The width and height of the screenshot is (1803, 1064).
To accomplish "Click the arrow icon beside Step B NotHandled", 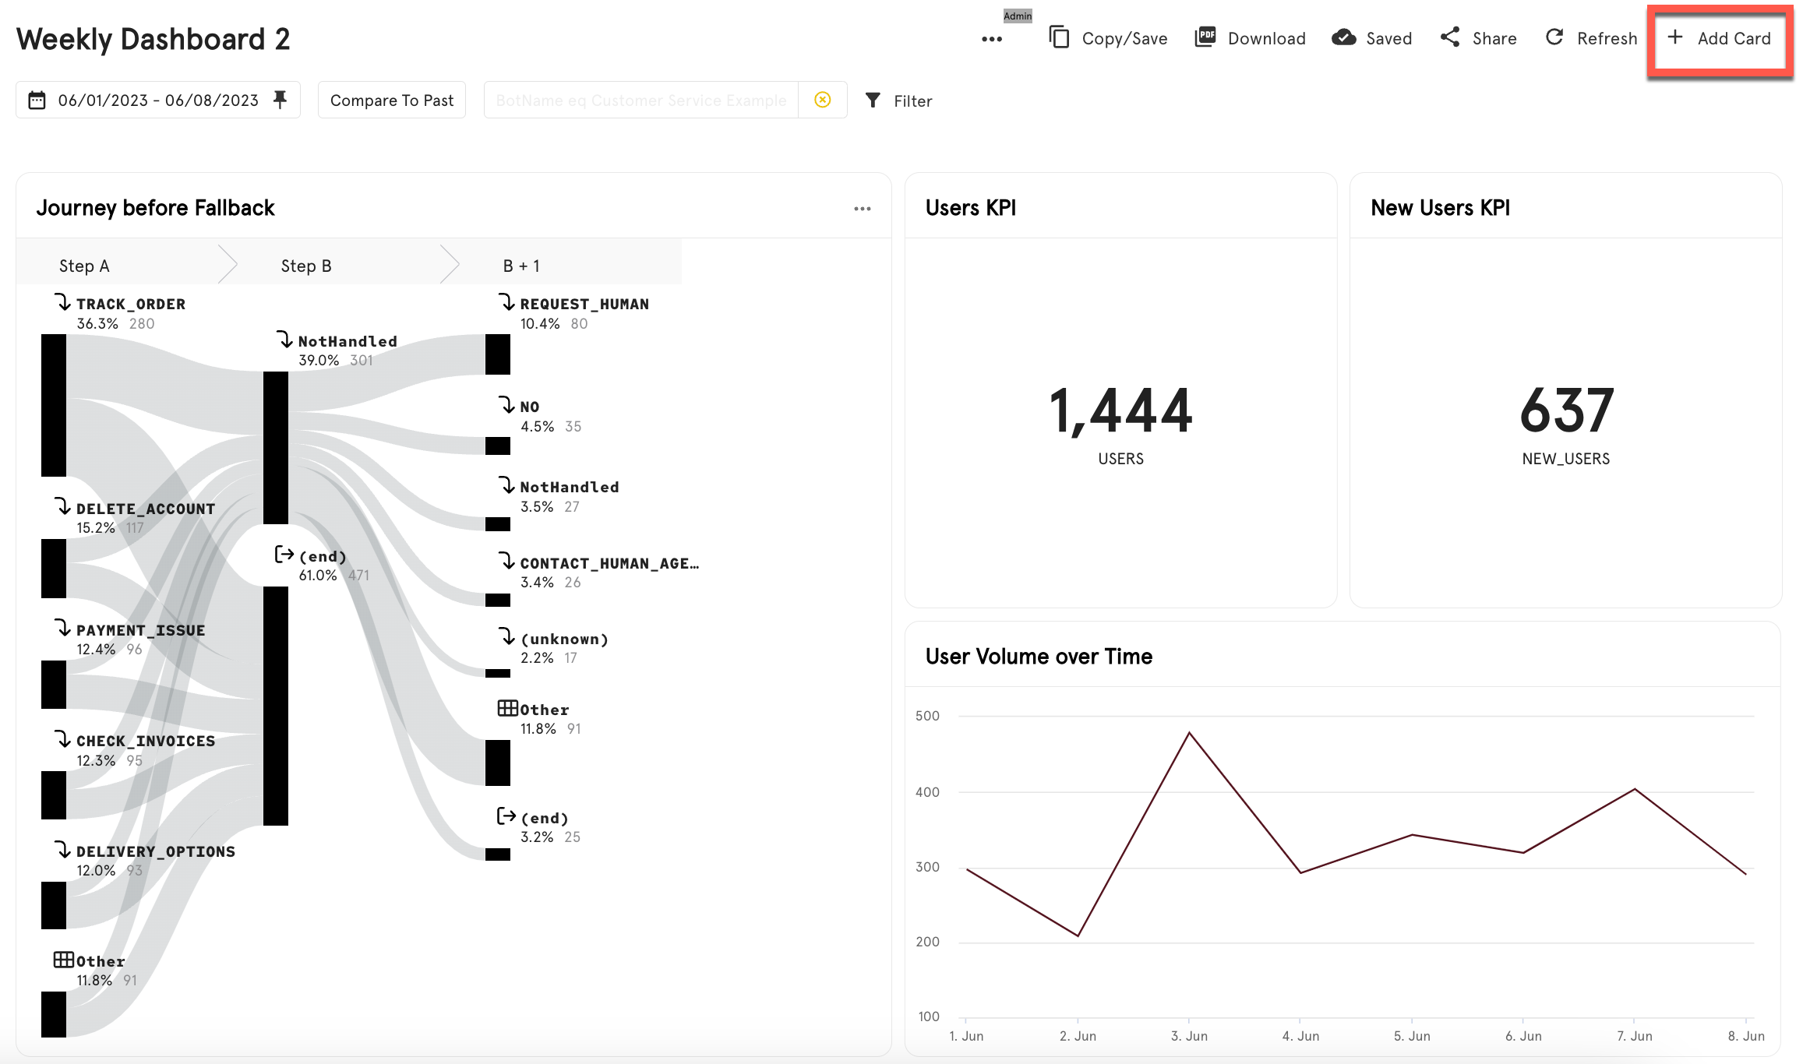I will (x=286, y=340).
